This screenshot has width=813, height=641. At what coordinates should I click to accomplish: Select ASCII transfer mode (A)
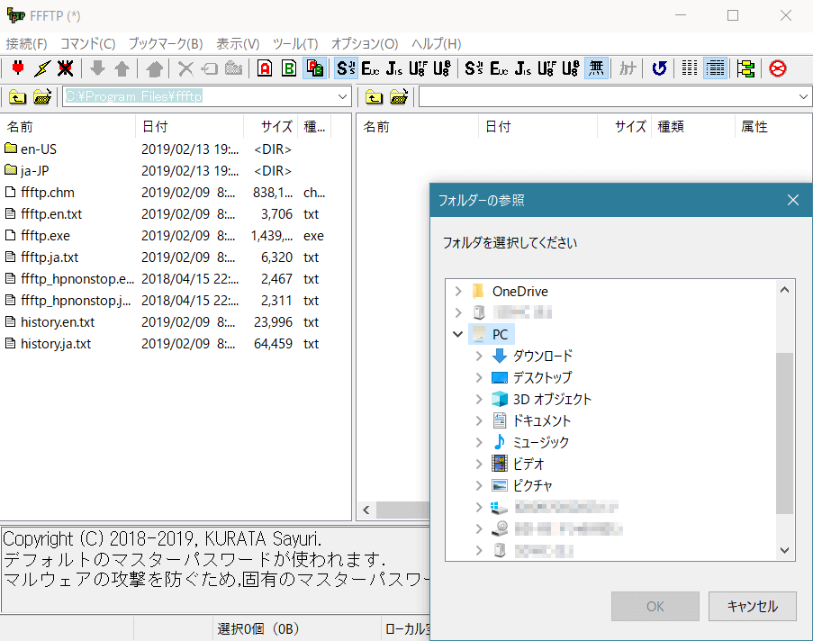point(265,68)
